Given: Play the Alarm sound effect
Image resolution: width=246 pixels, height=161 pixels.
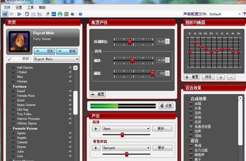Looking at the screenshot, I should tap(96, 129).
